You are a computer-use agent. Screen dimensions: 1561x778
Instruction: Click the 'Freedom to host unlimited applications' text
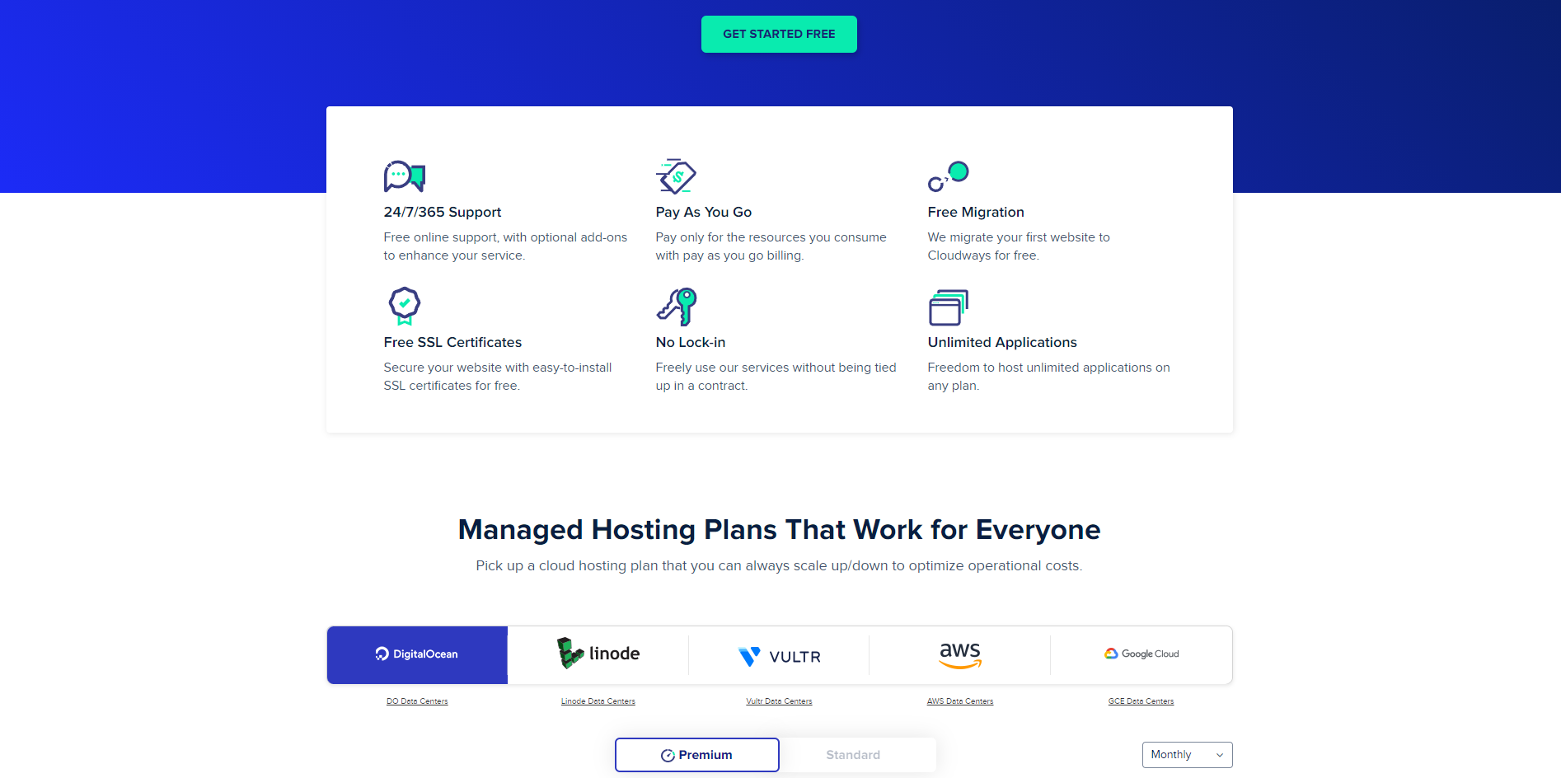pyautogui.click(x=1048, y=377)
